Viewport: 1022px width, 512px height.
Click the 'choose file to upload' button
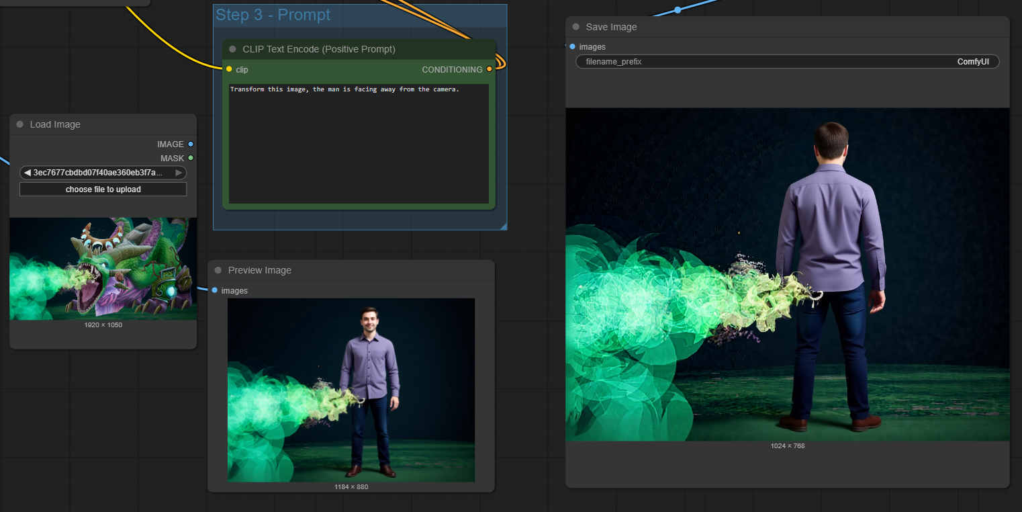point(103,189)
